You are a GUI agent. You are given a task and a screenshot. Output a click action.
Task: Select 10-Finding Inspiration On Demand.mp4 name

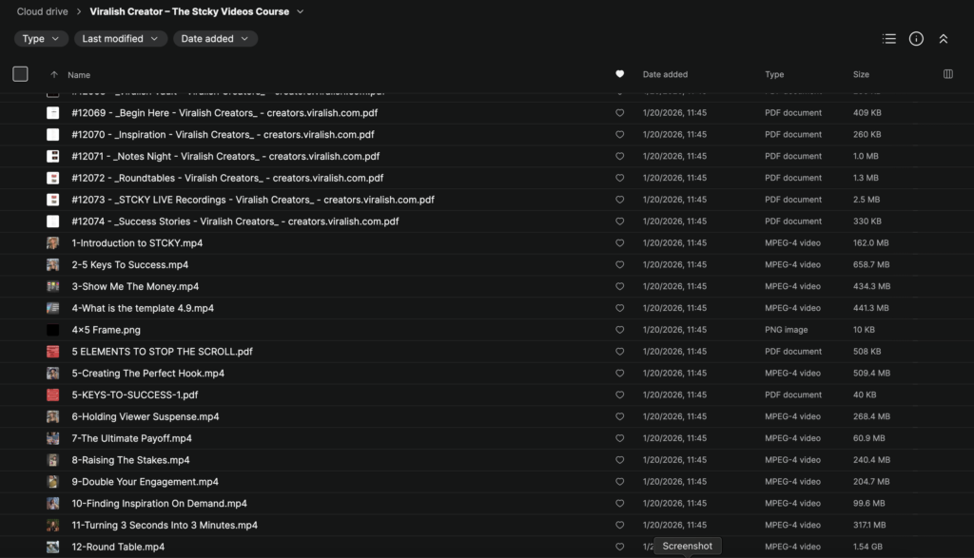(159, 504)
